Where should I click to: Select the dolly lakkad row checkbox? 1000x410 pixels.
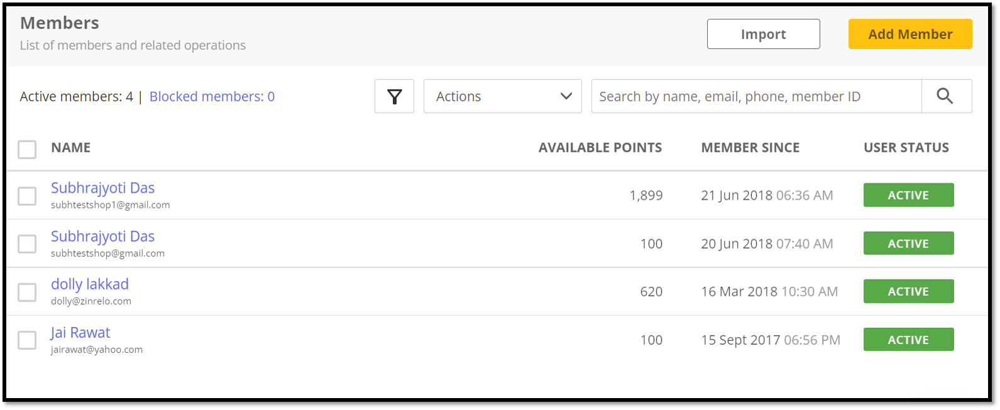(27, 292)
